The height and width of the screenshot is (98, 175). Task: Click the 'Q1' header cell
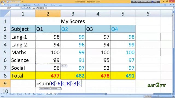48,29
